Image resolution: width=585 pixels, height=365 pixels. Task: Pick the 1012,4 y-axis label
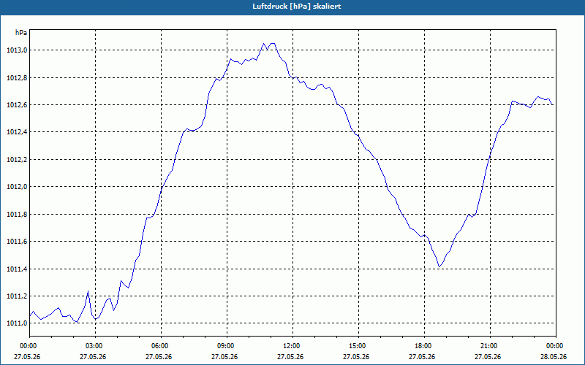pos(17,132)
